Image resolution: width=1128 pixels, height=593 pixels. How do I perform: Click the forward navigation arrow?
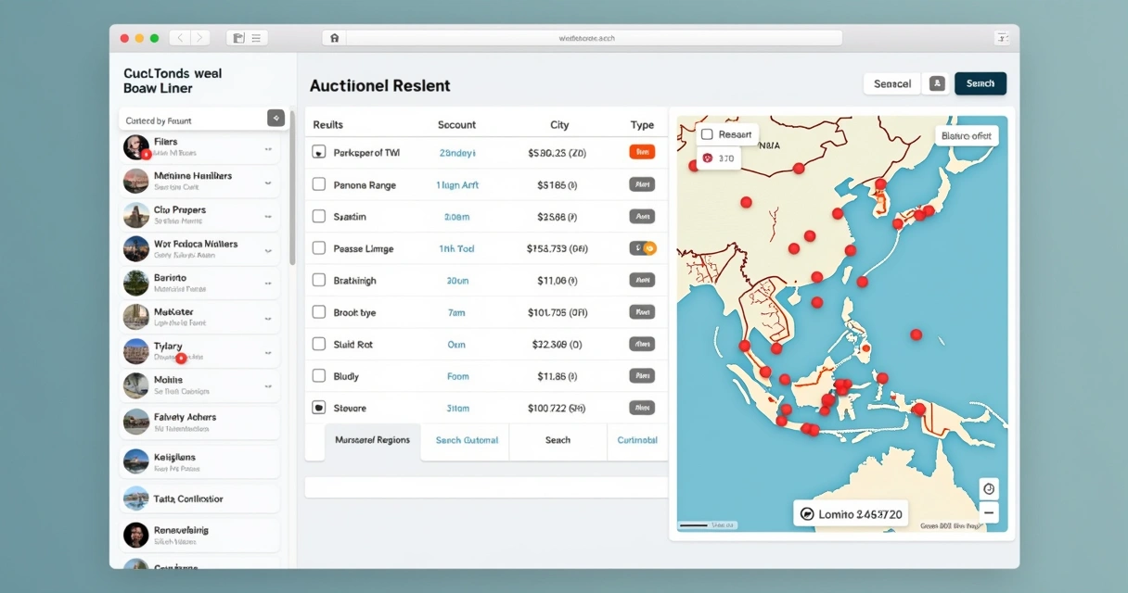199,38
